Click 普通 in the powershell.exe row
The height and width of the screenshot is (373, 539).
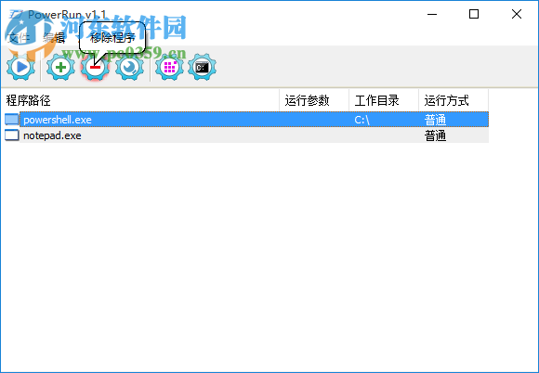click(435, 120)
